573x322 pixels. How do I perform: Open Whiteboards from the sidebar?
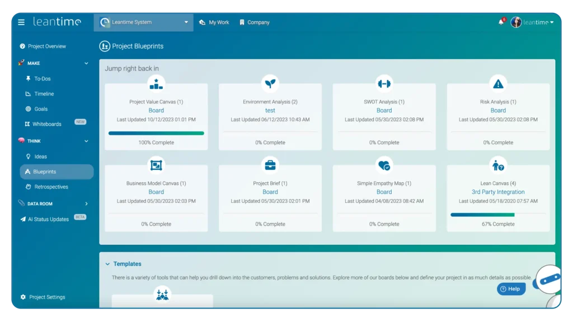click(47, 124)
